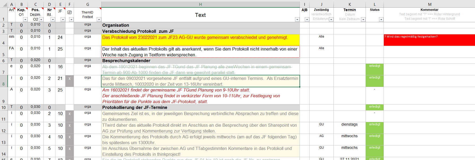475x160 pixels.
Task: Click the Besprechungskalender heading cell
Action: (x=200, y=61)
